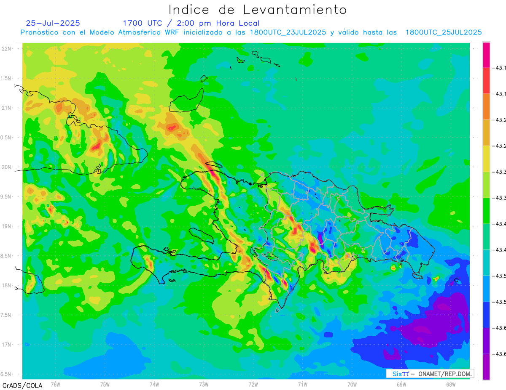Click the '1700 UTC / 2:00 pm Hora Local' text
The height and width of the screenshot is (390, 506).
pos(191,23)
